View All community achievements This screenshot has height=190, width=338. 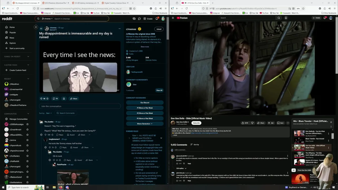pyautogui.click(x=159, y=90)
